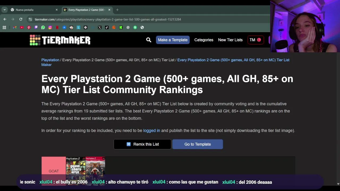Click the TM red dot button
The height and width of the screenshot is (191, 340).
click(256, 40)
